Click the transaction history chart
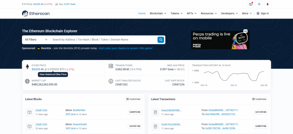Screen dimensions: 293x134 (x=233, y=76)
